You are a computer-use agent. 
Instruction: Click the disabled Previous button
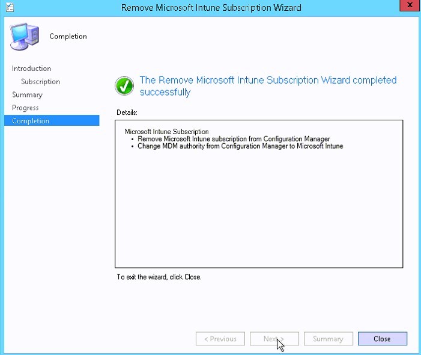point(220,339)
